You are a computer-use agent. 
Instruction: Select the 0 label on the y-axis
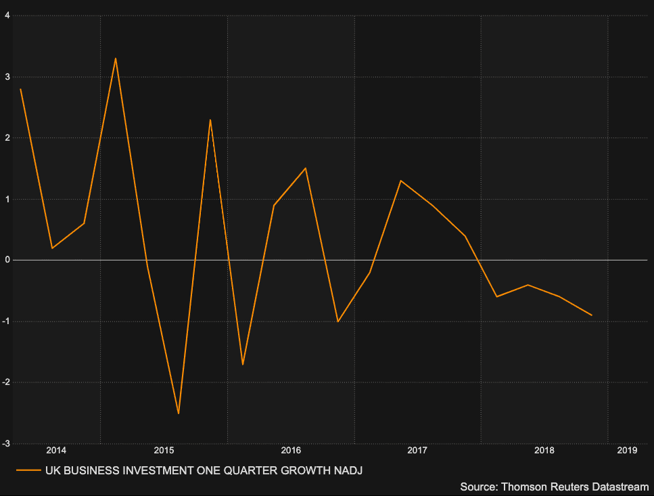pyautogui.click(x=6, y=261)
